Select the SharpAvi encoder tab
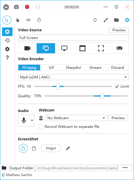 [73, 67]
